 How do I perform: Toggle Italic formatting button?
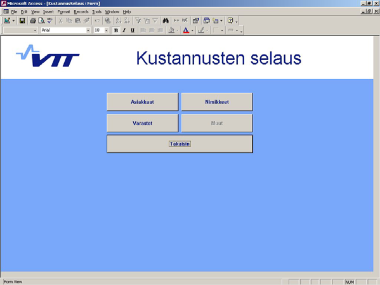click(124, 30)
